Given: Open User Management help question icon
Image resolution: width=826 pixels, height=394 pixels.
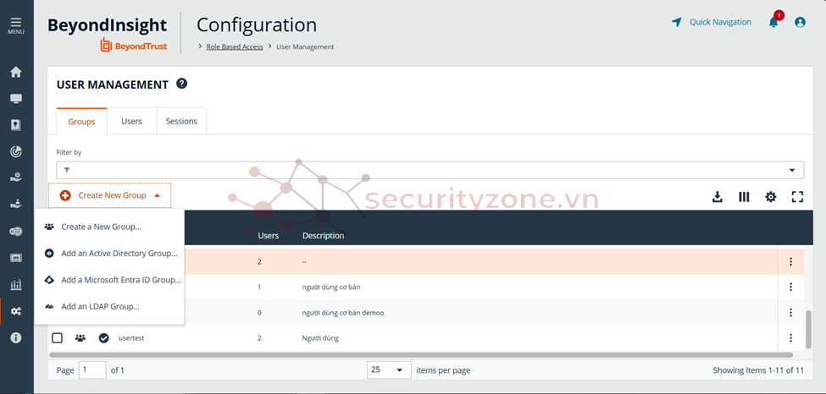Looking at the screenshot, I should click(x=181, y=84).
